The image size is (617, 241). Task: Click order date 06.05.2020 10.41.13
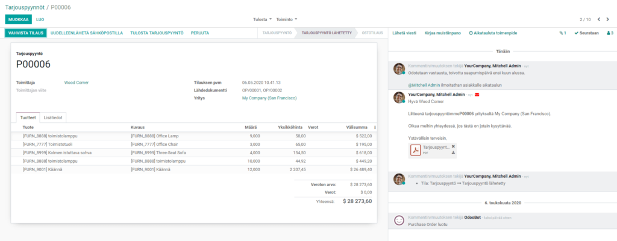pyautogui.click(x=262, y=83)
